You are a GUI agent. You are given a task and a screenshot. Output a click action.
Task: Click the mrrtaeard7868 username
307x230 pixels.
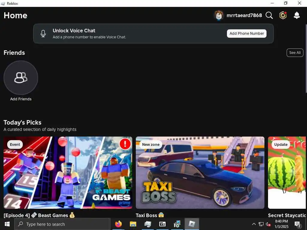pos(244,15)
